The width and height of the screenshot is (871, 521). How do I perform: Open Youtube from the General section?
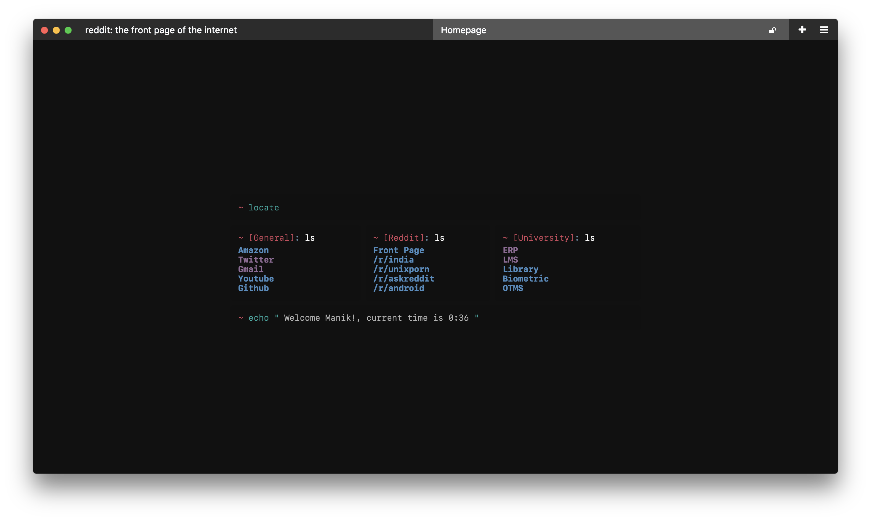256,278
